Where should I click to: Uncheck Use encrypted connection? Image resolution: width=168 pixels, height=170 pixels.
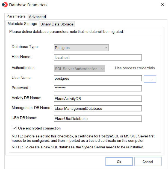[x=14, y=128]
